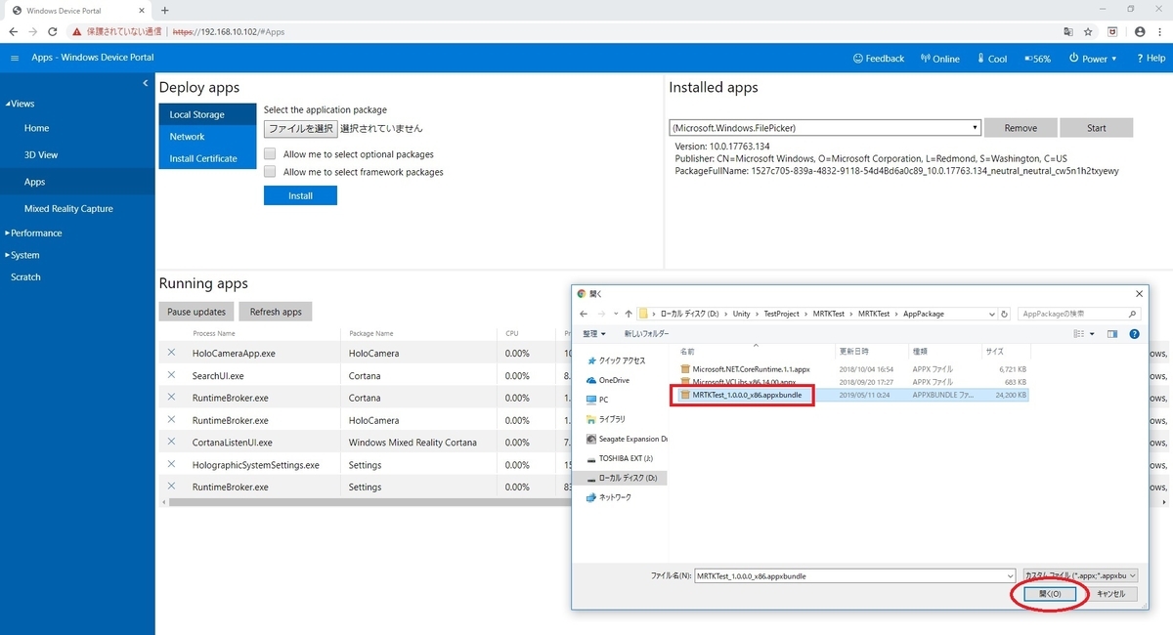Refresh the file dialog folder view
This screenshot has width=1173, height=635.
pos(1005,314)
